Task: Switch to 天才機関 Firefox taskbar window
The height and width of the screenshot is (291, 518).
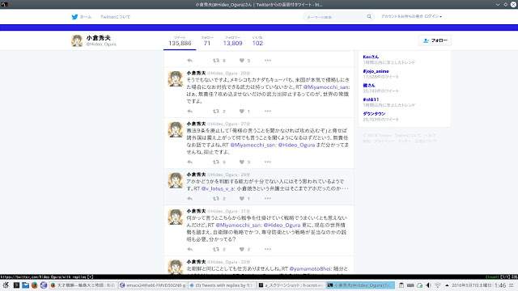Action: pos(83,285)
